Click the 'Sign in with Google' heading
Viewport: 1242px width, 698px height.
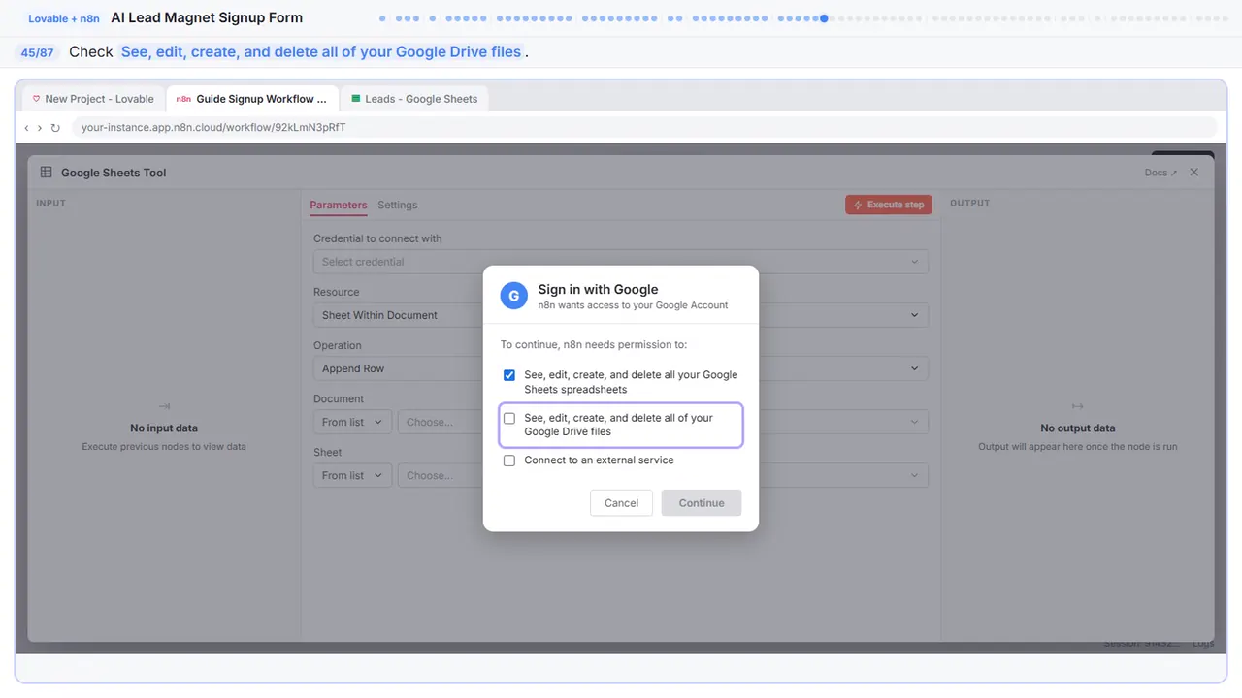coord(598,289)
